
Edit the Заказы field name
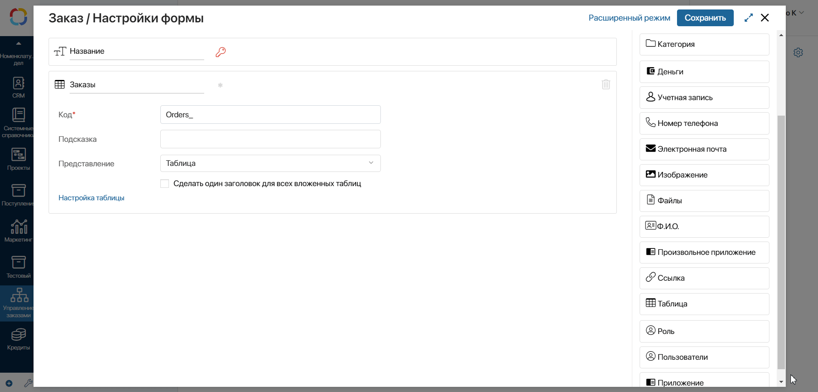[137, 85]
